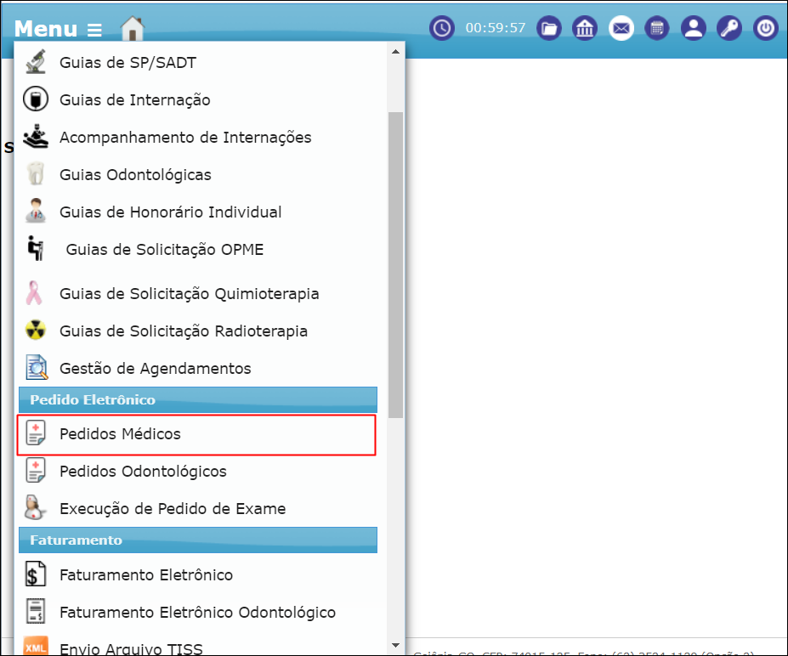Open the folder icon in top toolbar

[550, 28]
